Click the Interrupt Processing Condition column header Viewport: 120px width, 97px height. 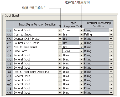(98, 24)
